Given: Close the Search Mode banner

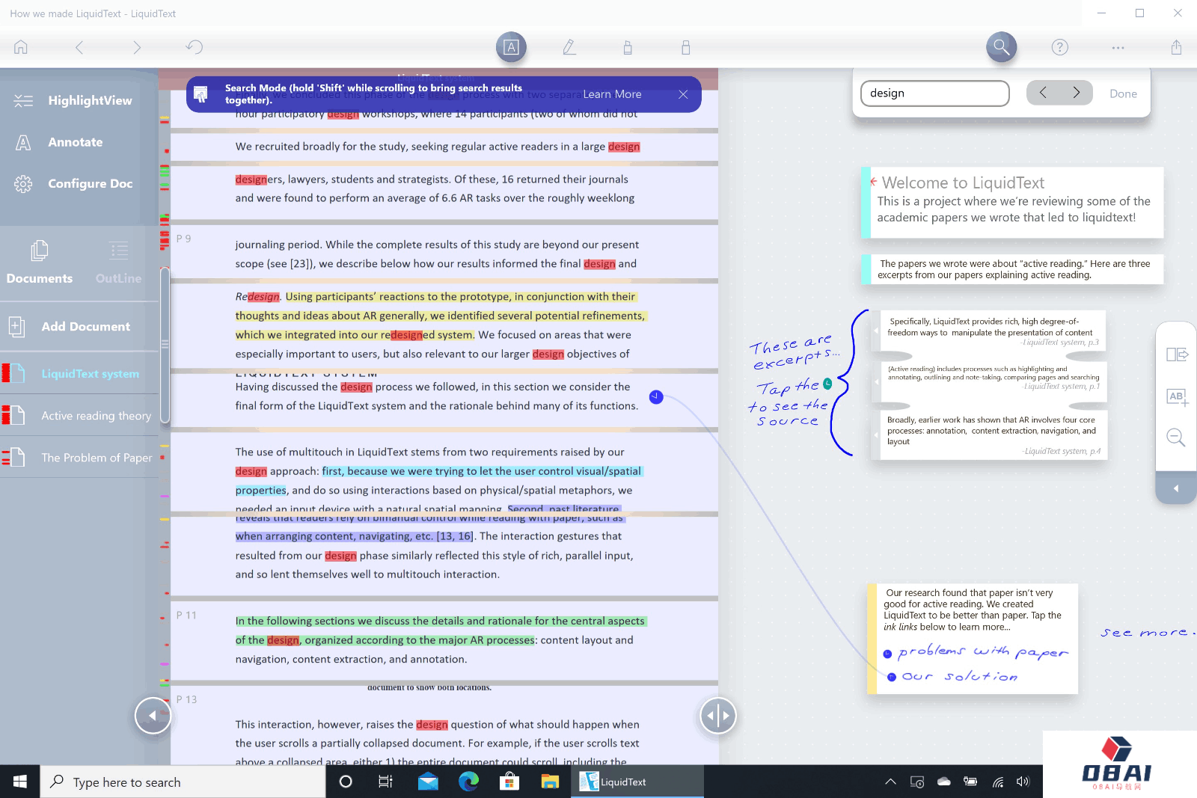Looking at the screenshot, I should click(683, 94).
